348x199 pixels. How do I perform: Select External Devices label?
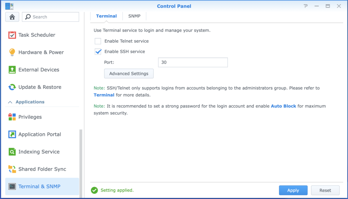click(39, 70)
